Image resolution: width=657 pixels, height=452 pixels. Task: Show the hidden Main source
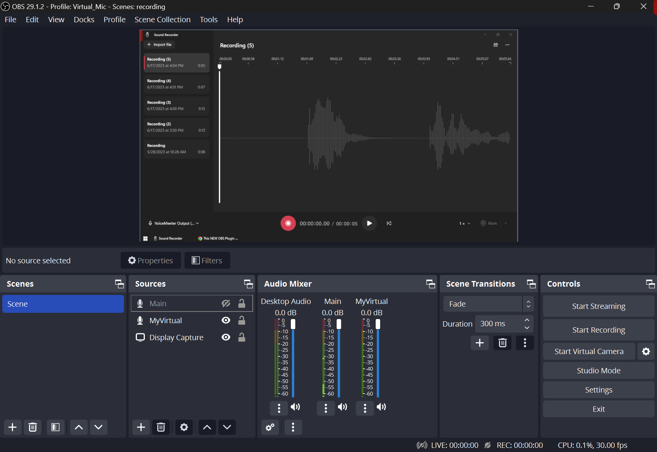point(226,304)
